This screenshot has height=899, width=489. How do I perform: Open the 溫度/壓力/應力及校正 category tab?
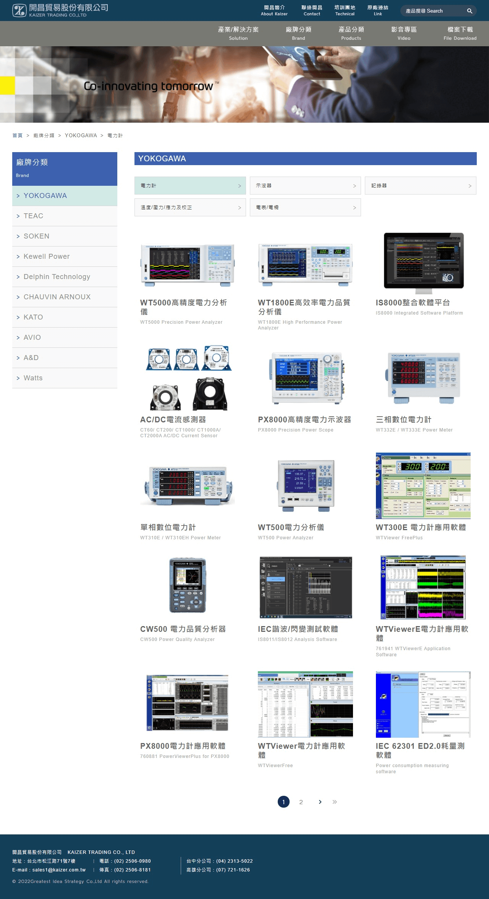pyautogui.click(x=190, y=207)
